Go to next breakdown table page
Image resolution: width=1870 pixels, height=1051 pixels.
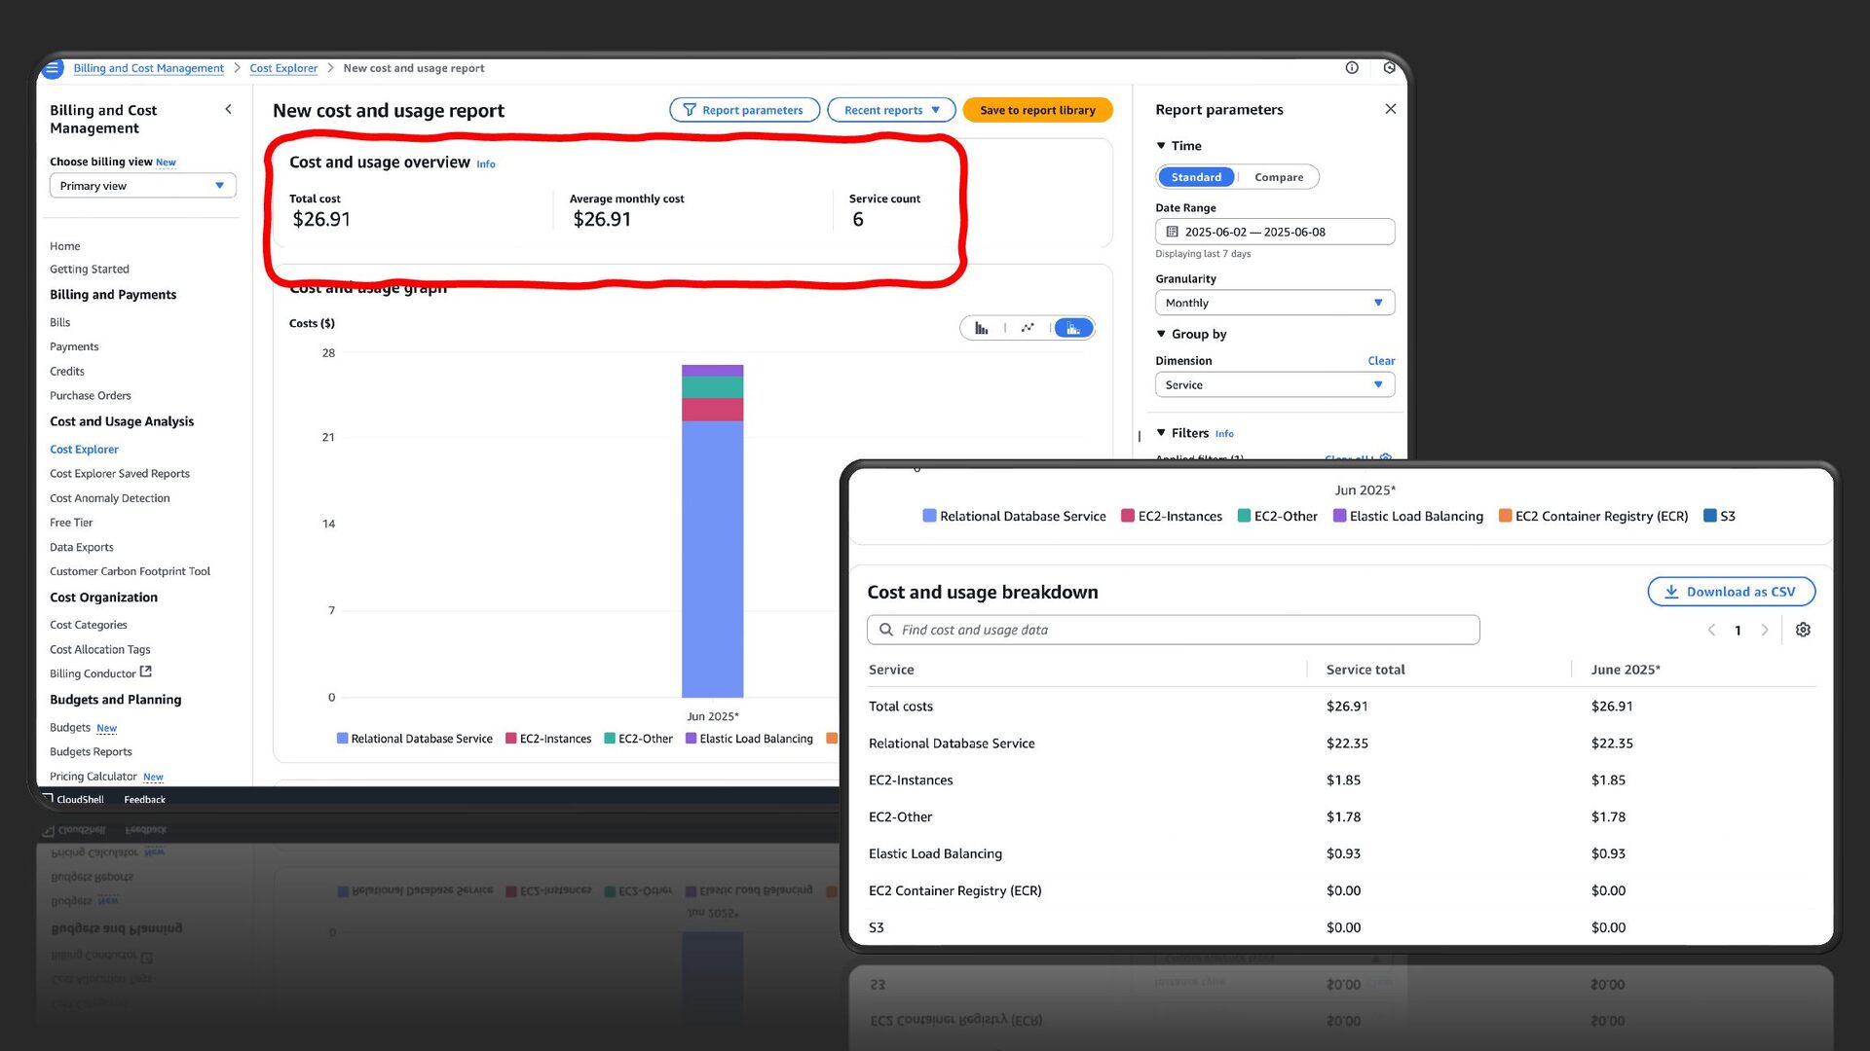pos(1764,630)
